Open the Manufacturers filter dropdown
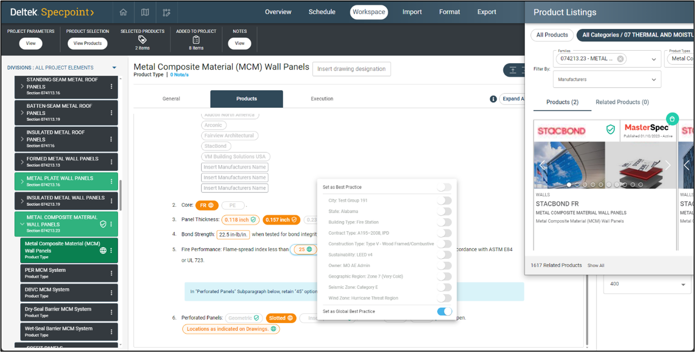Image resolution: width=695 pixels, height=352 pixels. pyautogui.click(x=607, y=79)
